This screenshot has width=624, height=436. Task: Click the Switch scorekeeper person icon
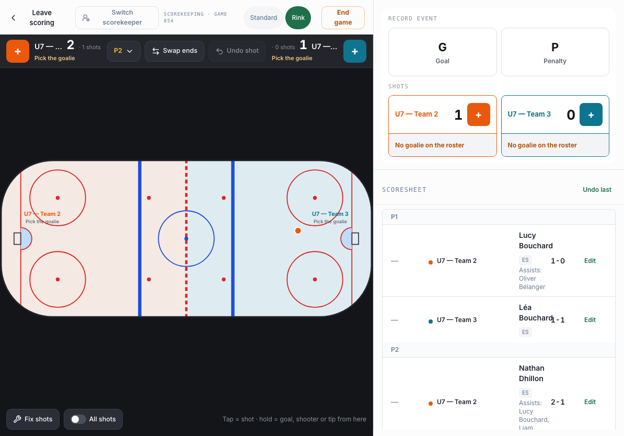(86, 18)
